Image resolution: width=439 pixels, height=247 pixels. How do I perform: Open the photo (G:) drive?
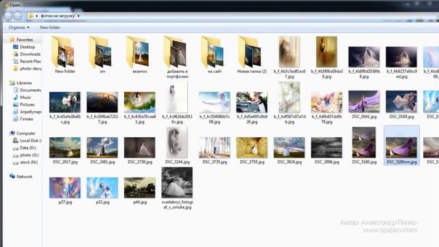coord(29,155)
